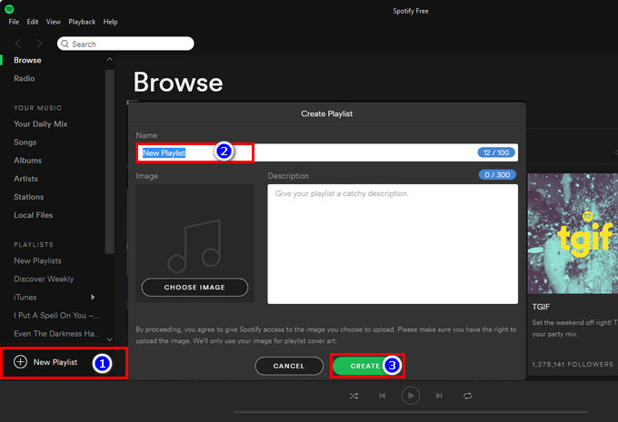Go forward with the right navigation arrow

point(38,44)
